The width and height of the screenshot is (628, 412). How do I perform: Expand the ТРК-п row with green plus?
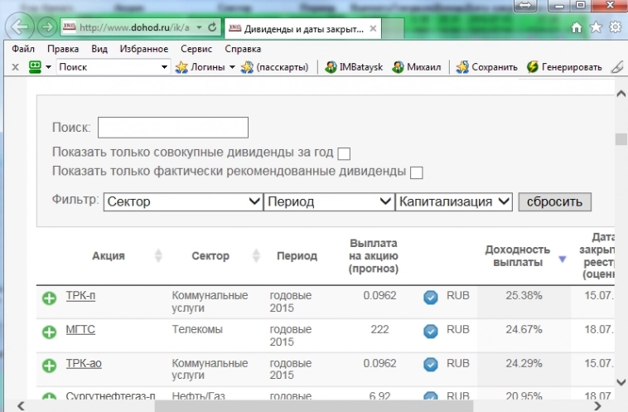click(49, 298)
